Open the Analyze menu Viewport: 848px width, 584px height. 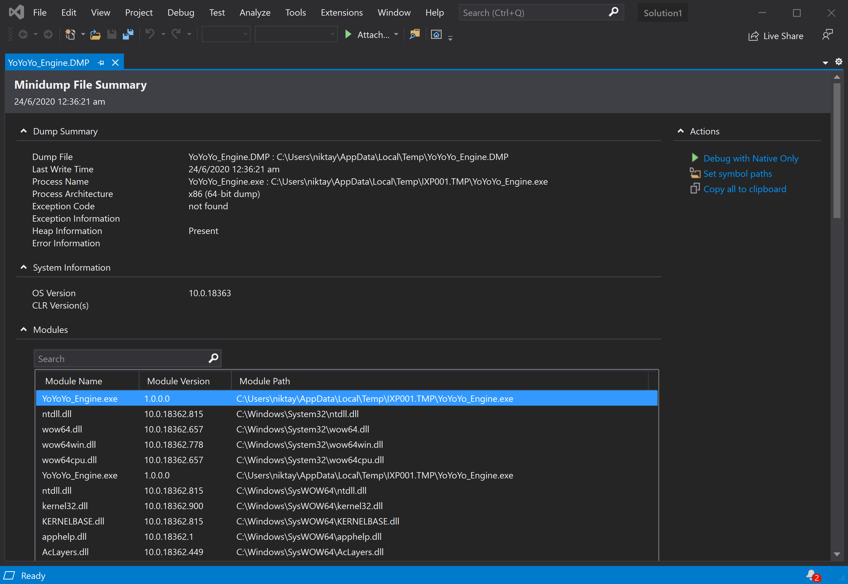255,12
